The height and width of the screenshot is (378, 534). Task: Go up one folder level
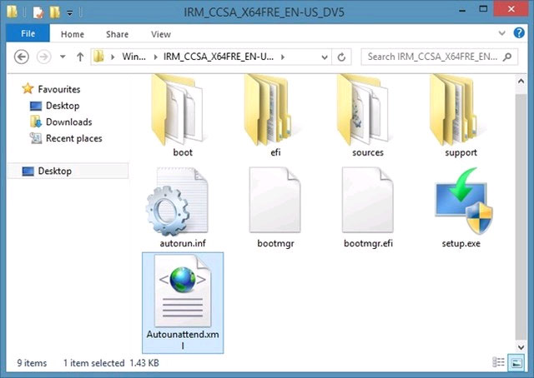(x=80, y=57)
